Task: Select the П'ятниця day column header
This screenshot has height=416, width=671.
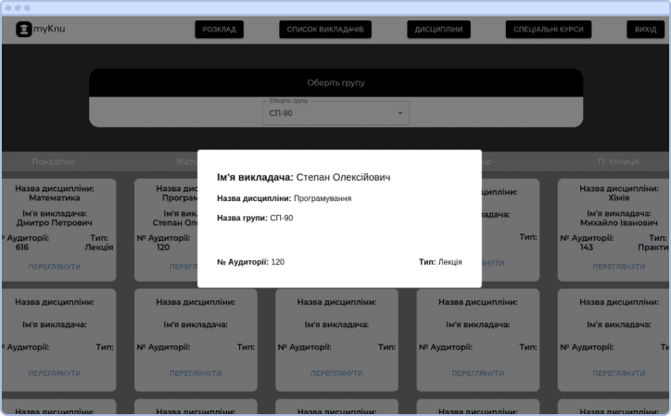Action: coord(618,161)
